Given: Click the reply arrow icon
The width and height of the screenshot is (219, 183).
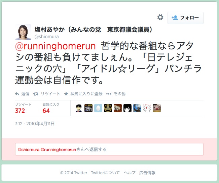Looking at the screenshot, I should pyautogui.click(x=17, y=94).
